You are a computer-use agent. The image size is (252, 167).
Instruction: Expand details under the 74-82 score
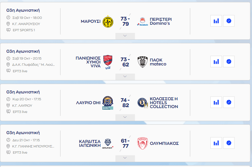click(x=125, y=117)
